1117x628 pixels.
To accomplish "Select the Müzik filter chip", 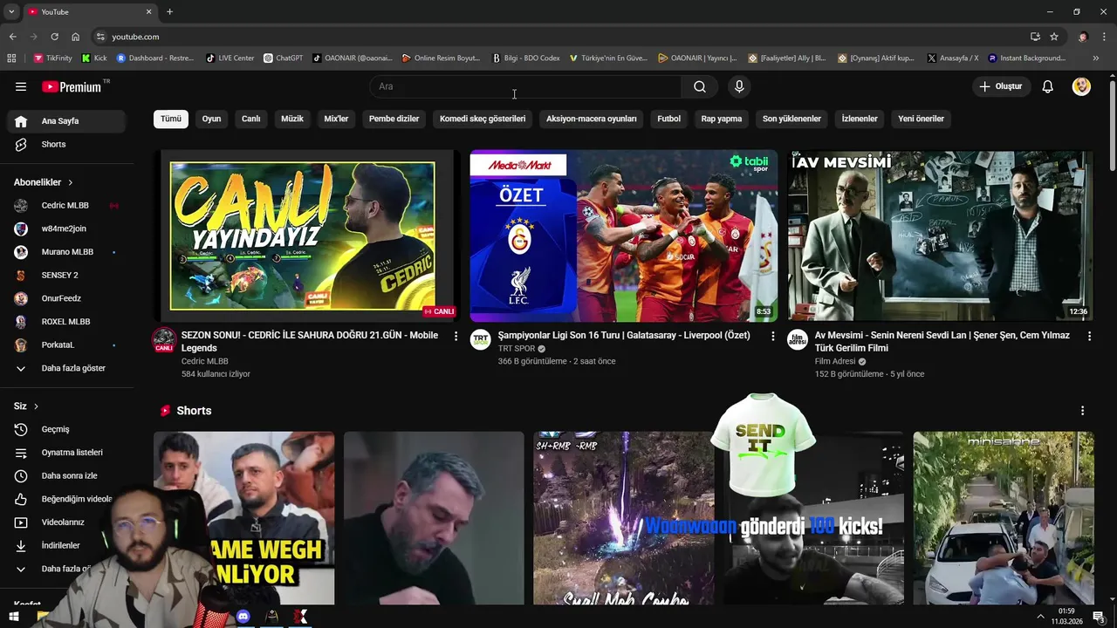I will coord(292,119).
